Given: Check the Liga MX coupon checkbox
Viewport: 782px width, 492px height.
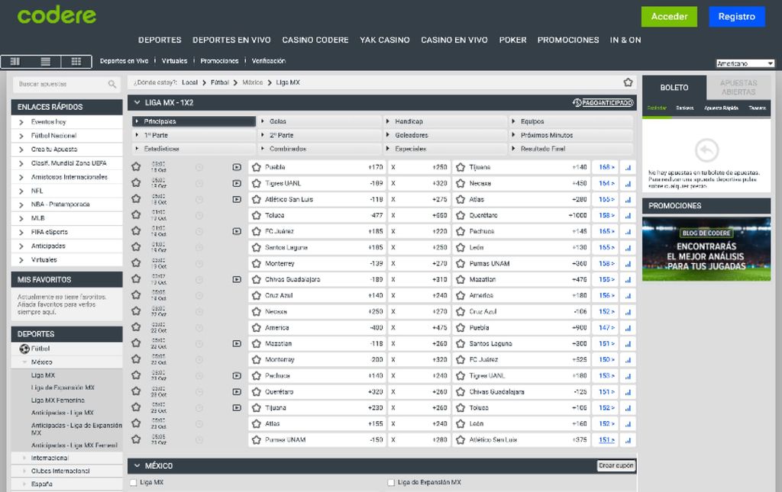Looking at the screenshot, I should pos(133,483).
